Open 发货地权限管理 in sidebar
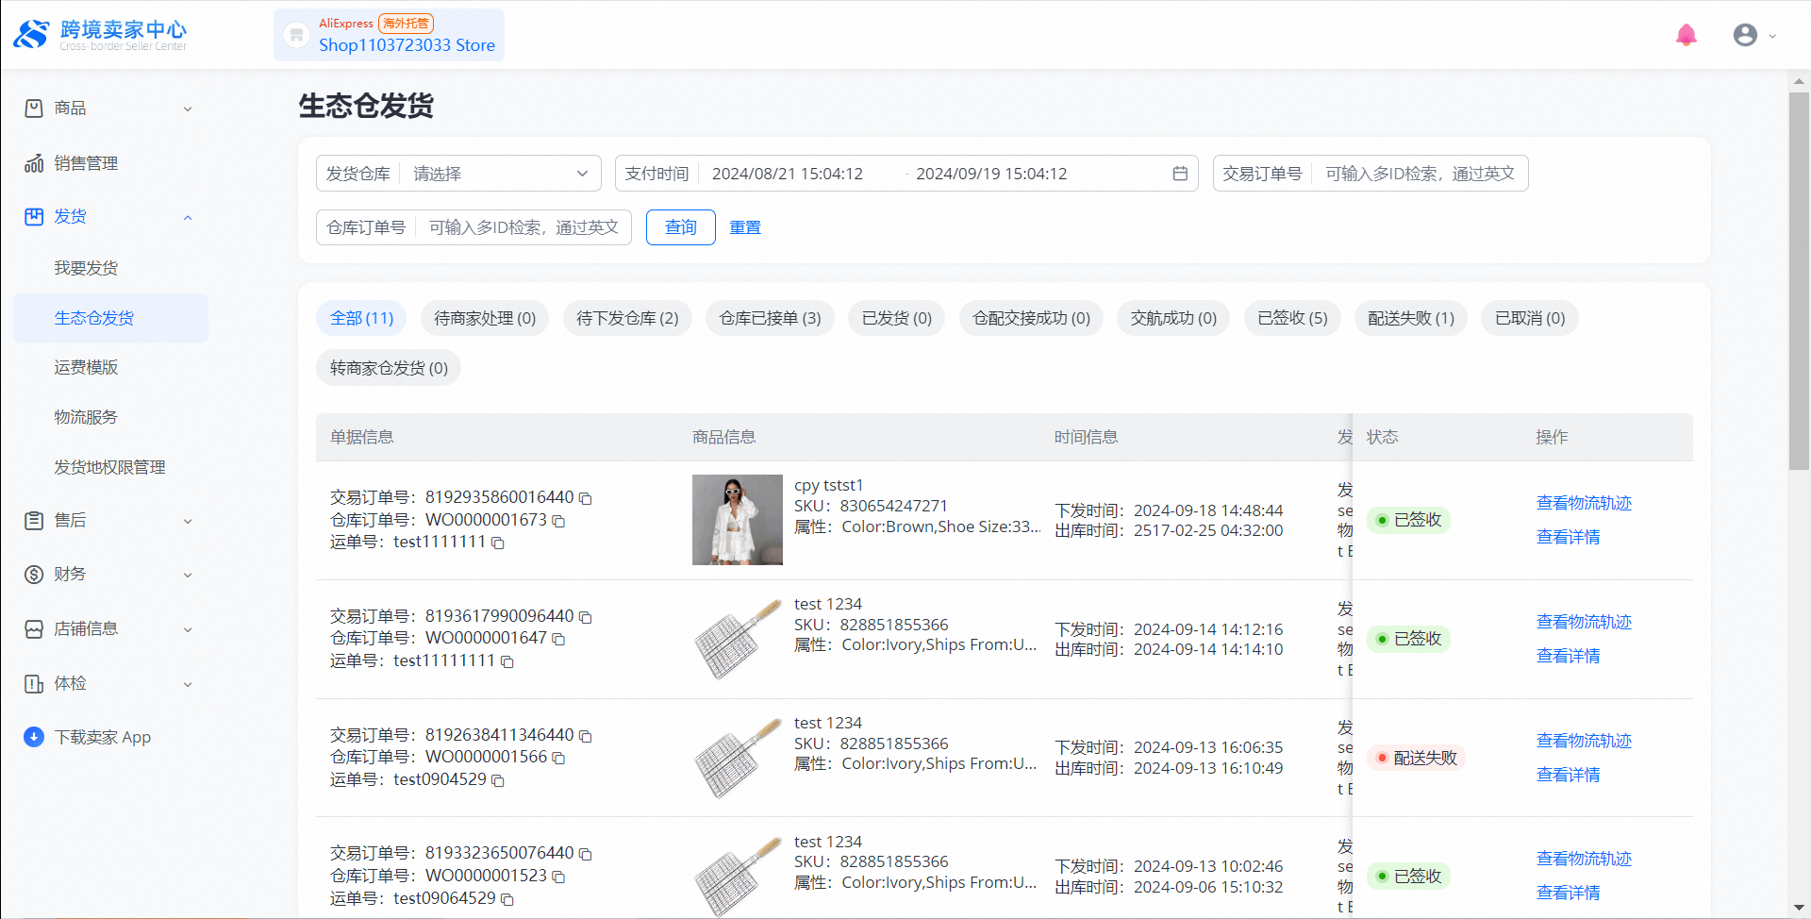 coord(110,467)
